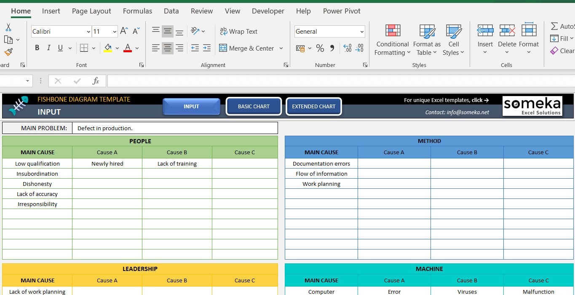
Task: Open the Borders icon
Action: click(x=84, y=48)
